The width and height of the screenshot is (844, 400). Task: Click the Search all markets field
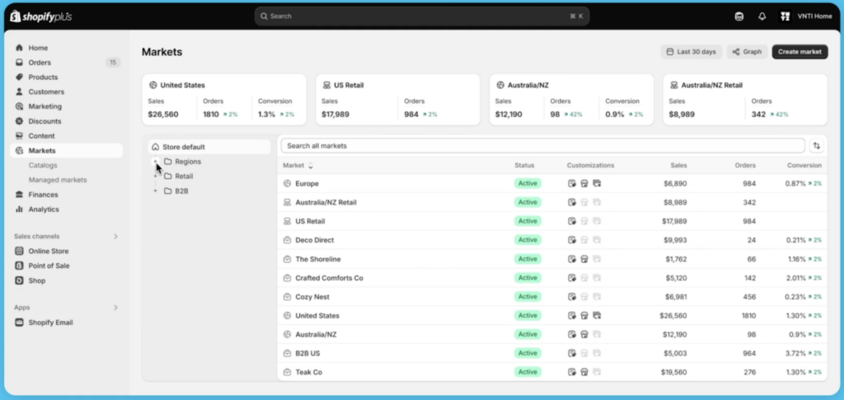pos(542,146)
